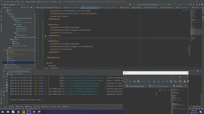Screen dimensions: 204x114
Task: Click the pin icon in Run console sidebar
Action: click(4, 95)
